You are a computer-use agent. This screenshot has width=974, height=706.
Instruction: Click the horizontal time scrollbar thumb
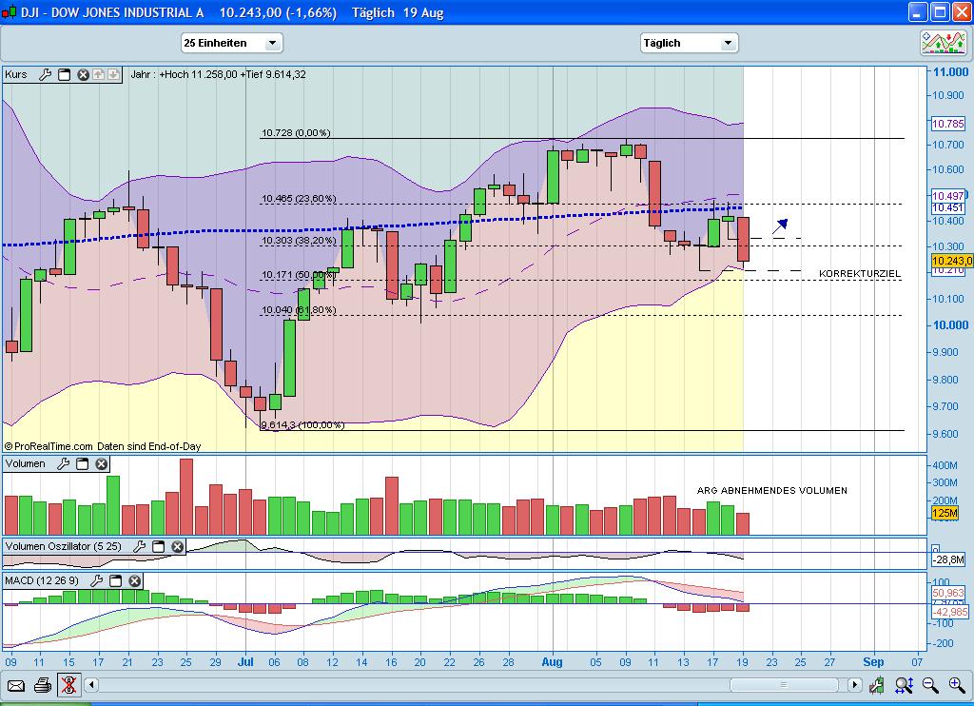point(784,685)
